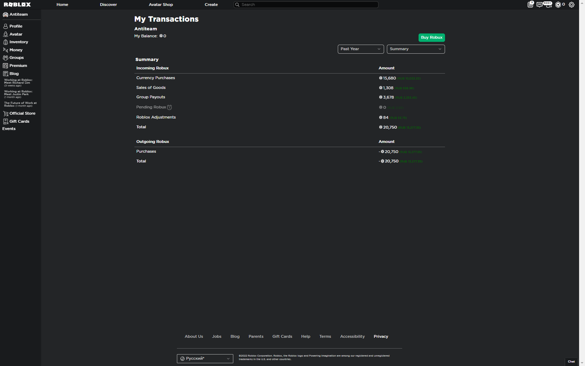Open the Events sidebar item

pyautogui.click(x=9, y=129)
